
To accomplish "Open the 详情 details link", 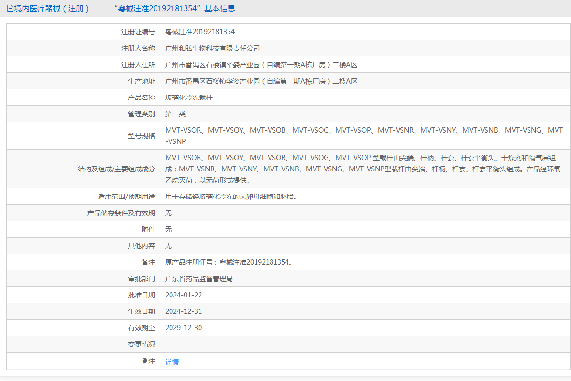I will [x=172, y=362].
